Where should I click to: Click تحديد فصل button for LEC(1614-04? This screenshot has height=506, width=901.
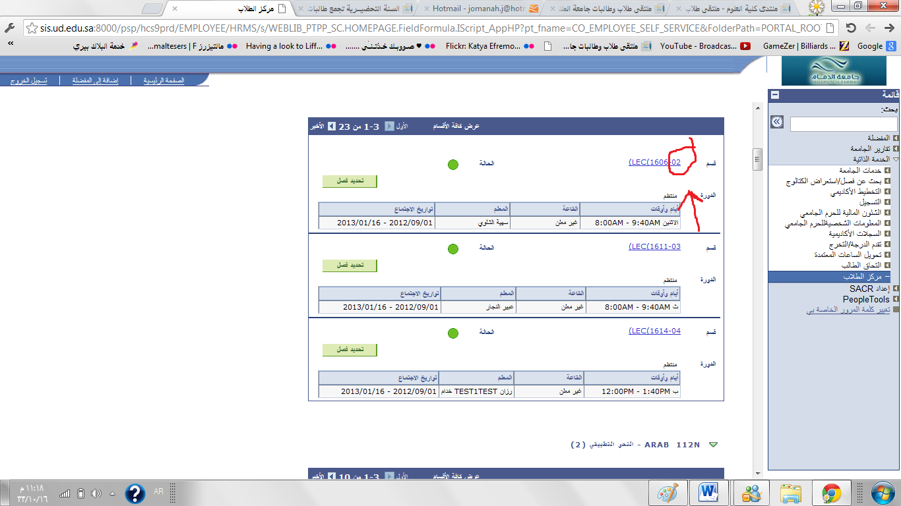(x=350, y=350)
